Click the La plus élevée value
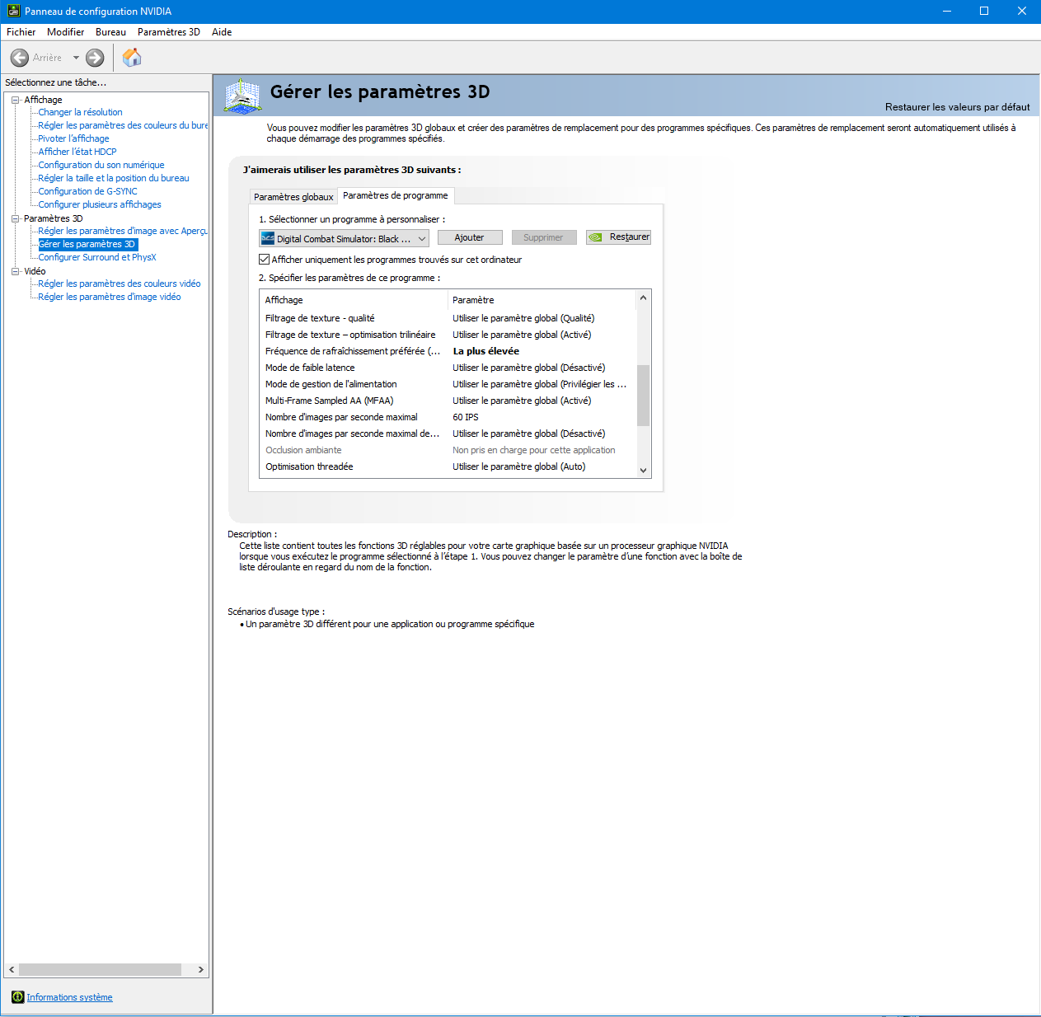Viewport: 1041px width, 1017px height. pos(486,351)
